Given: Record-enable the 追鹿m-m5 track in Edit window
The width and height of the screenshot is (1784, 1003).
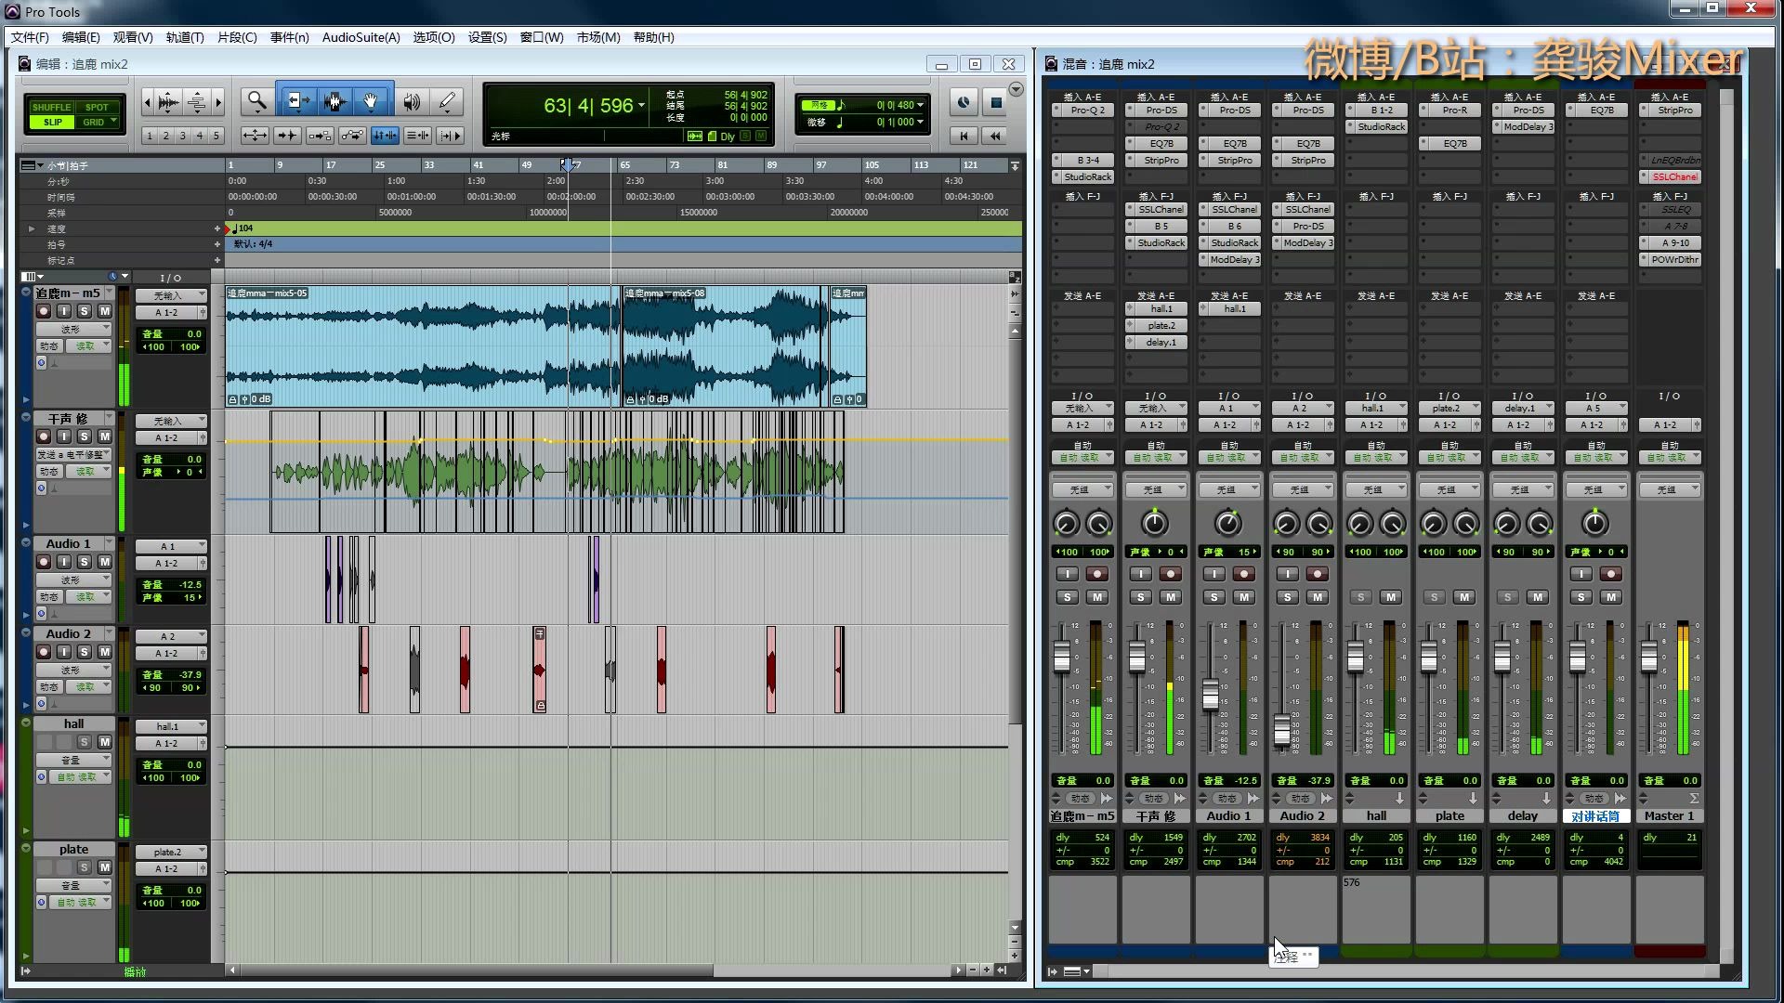Looking at the screenshot, I should click(x=44, y=311).
